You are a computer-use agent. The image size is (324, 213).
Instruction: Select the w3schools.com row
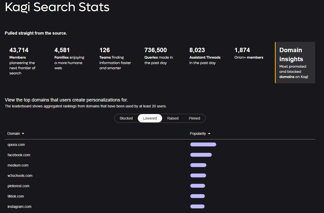[160, 176]
